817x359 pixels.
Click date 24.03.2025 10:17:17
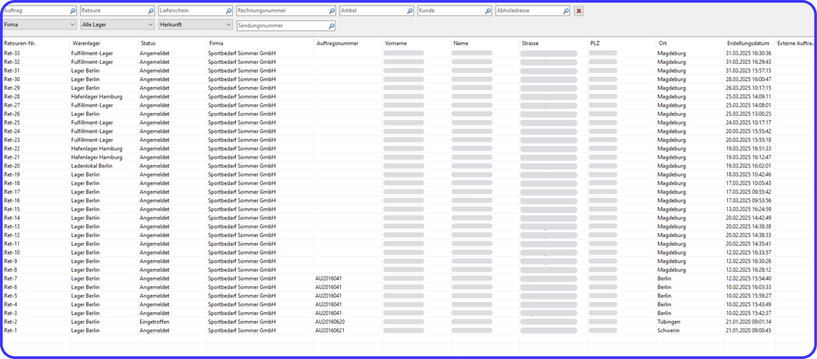tap(748, 123)
